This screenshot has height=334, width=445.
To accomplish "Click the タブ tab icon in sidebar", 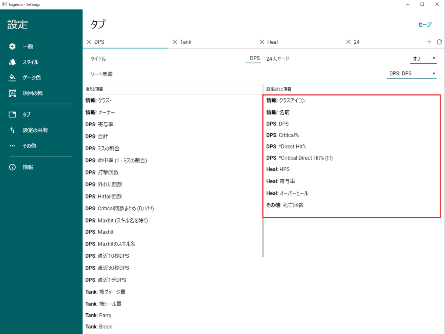I will tap(12, 114).
